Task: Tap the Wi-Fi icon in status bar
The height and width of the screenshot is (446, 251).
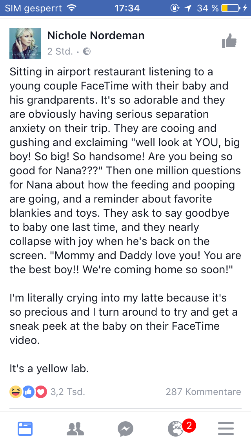Action: tap(71, 8)
